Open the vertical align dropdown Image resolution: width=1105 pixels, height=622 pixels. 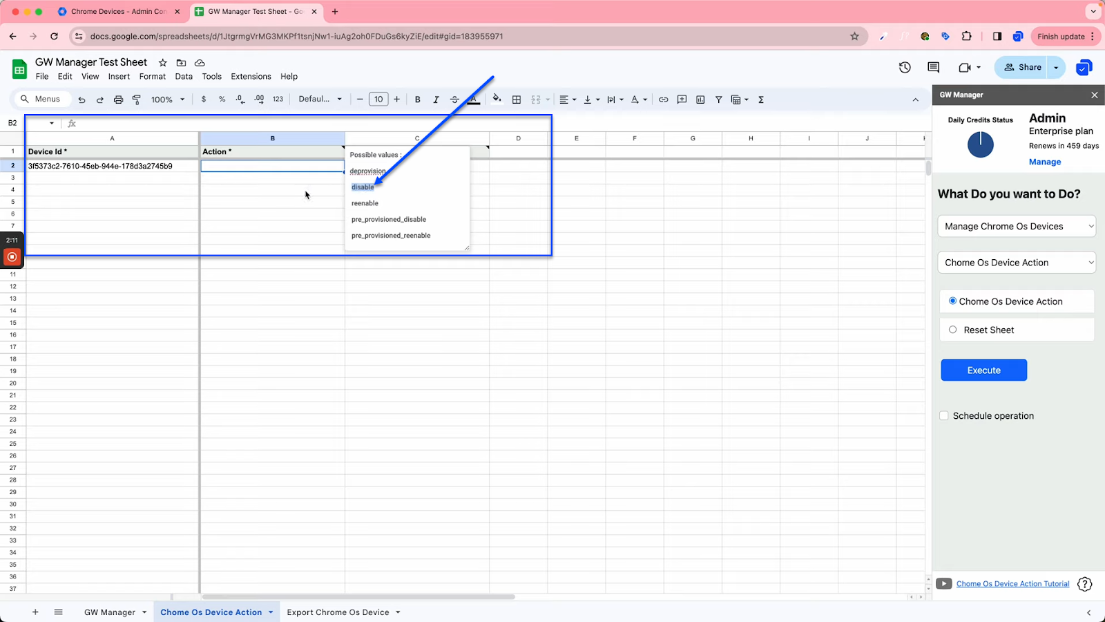592,100
